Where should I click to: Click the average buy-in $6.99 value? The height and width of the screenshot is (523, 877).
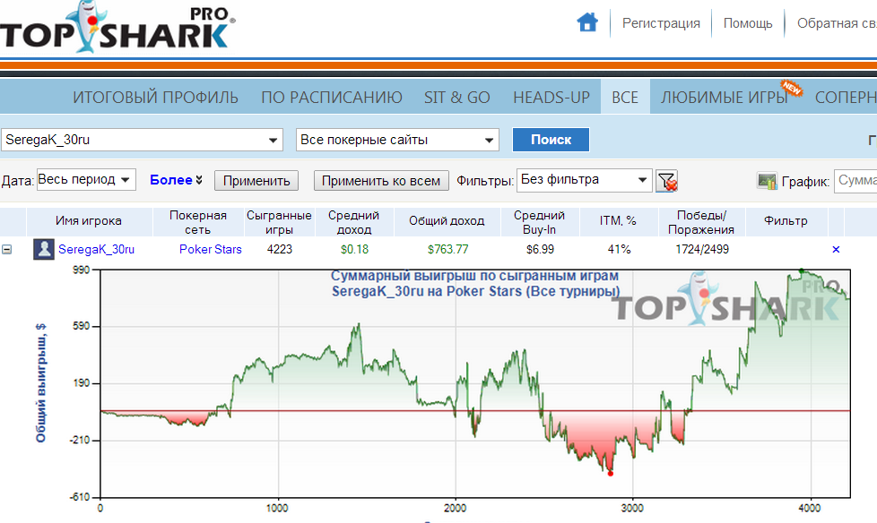tap(540, 249)
